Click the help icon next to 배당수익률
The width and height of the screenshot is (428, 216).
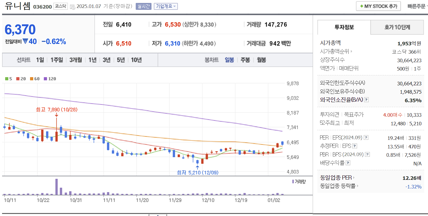[348, 162]
